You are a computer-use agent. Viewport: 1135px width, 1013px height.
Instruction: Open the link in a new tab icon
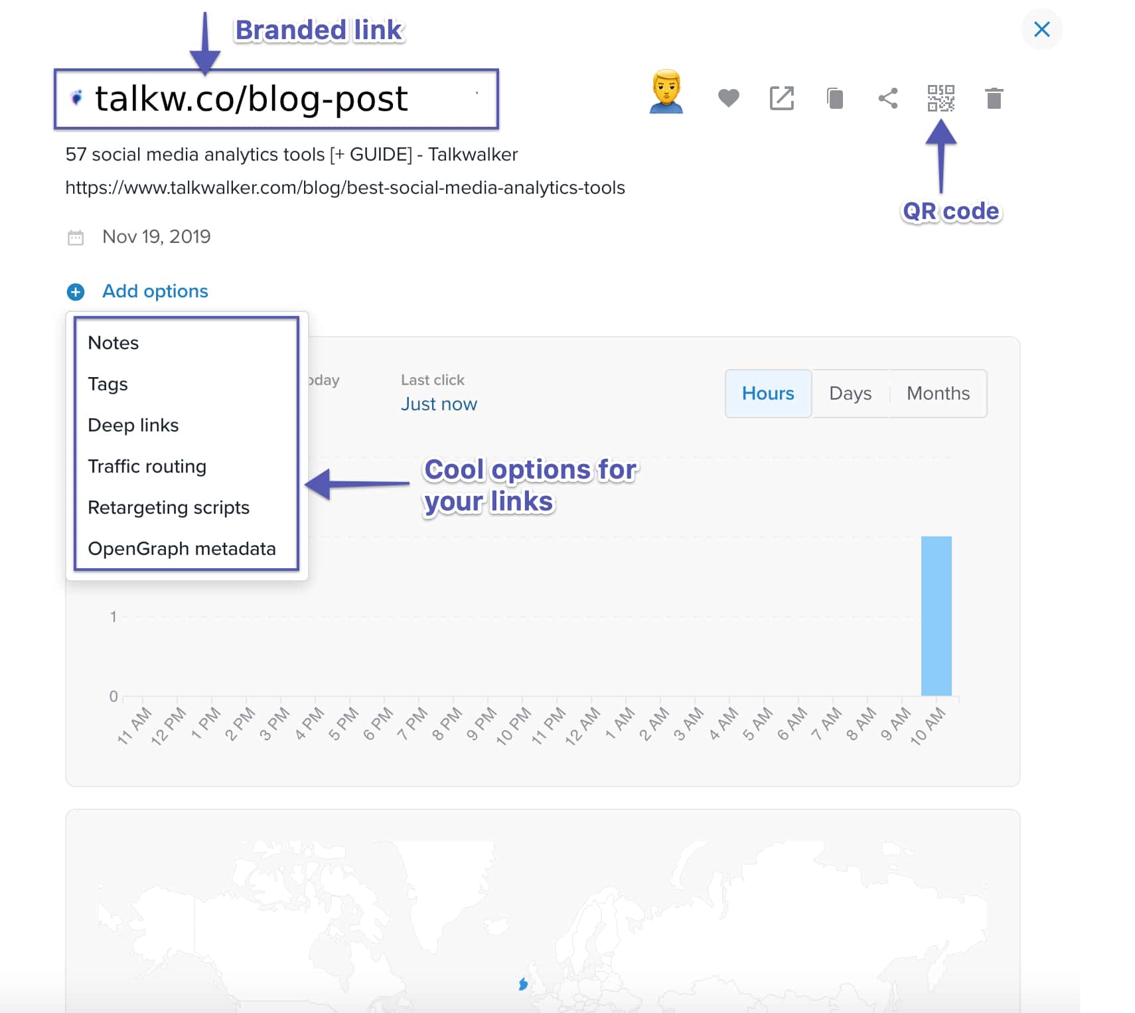[x=781, y=98]
